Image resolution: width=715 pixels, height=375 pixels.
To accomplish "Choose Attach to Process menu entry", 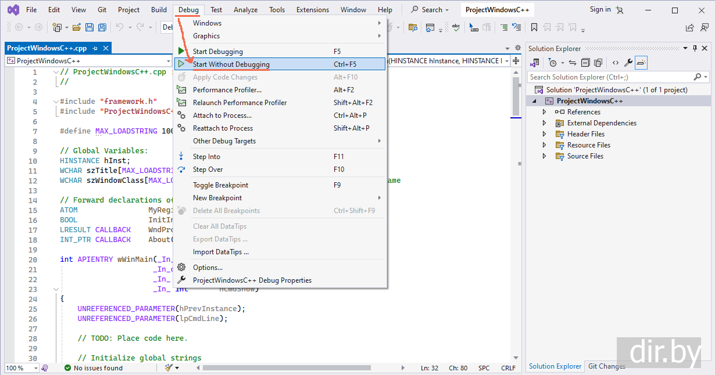I will tap(222, 116).
